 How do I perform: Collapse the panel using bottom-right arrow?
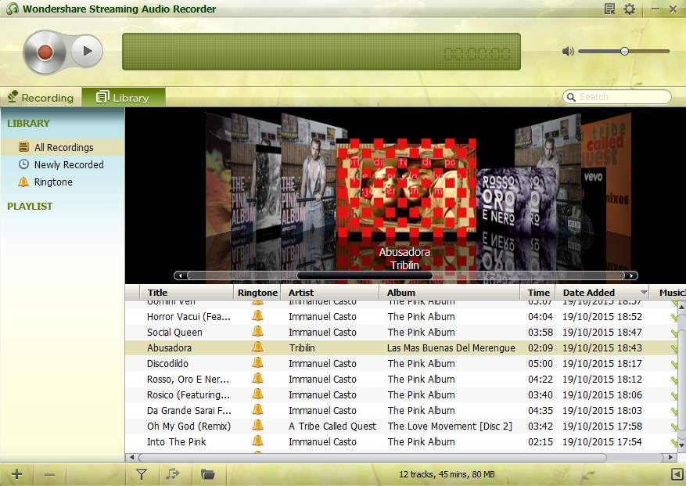pos(677,474)
